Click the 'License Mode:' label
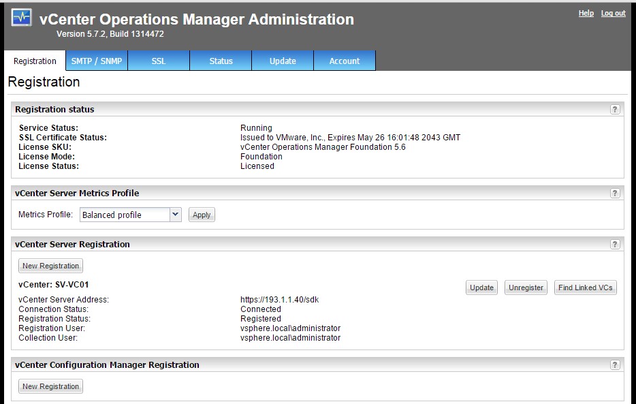This screenshot has width=636, height=404. (x=47, y=157)
